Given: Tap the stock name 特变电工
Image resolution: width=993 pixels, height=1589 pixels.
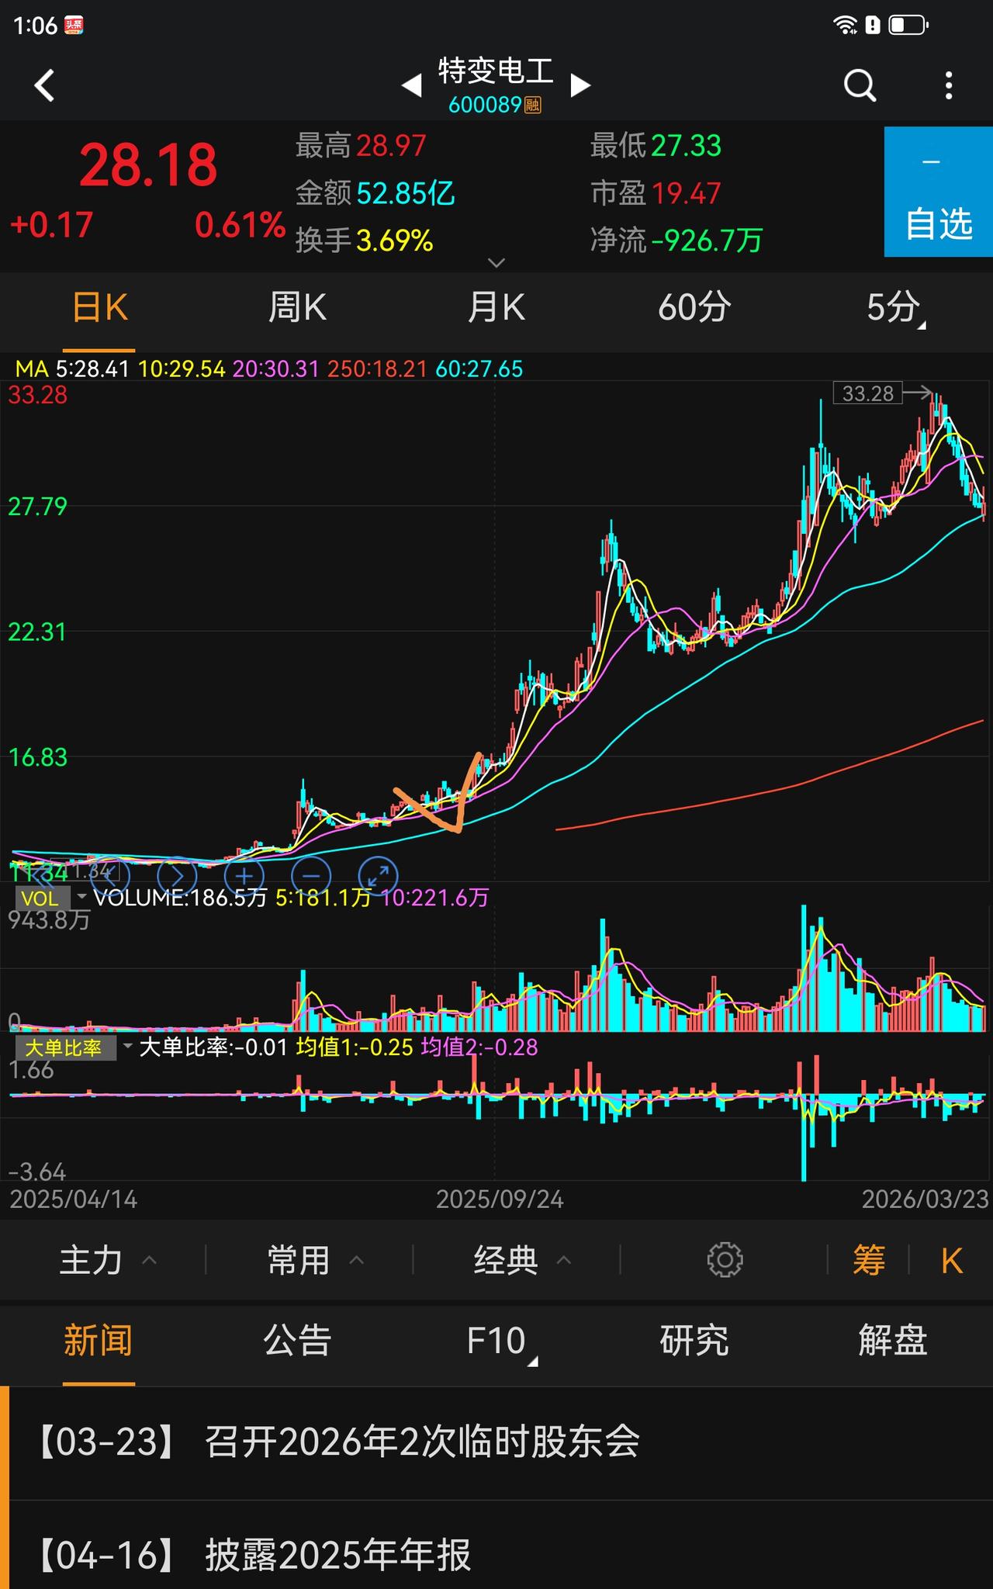Looking at the screenshot, I should [496, 71].
